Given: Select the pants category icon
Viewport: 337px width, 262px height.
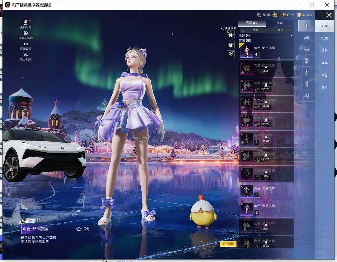Looking at the screenshot, I should click(307, 84).
